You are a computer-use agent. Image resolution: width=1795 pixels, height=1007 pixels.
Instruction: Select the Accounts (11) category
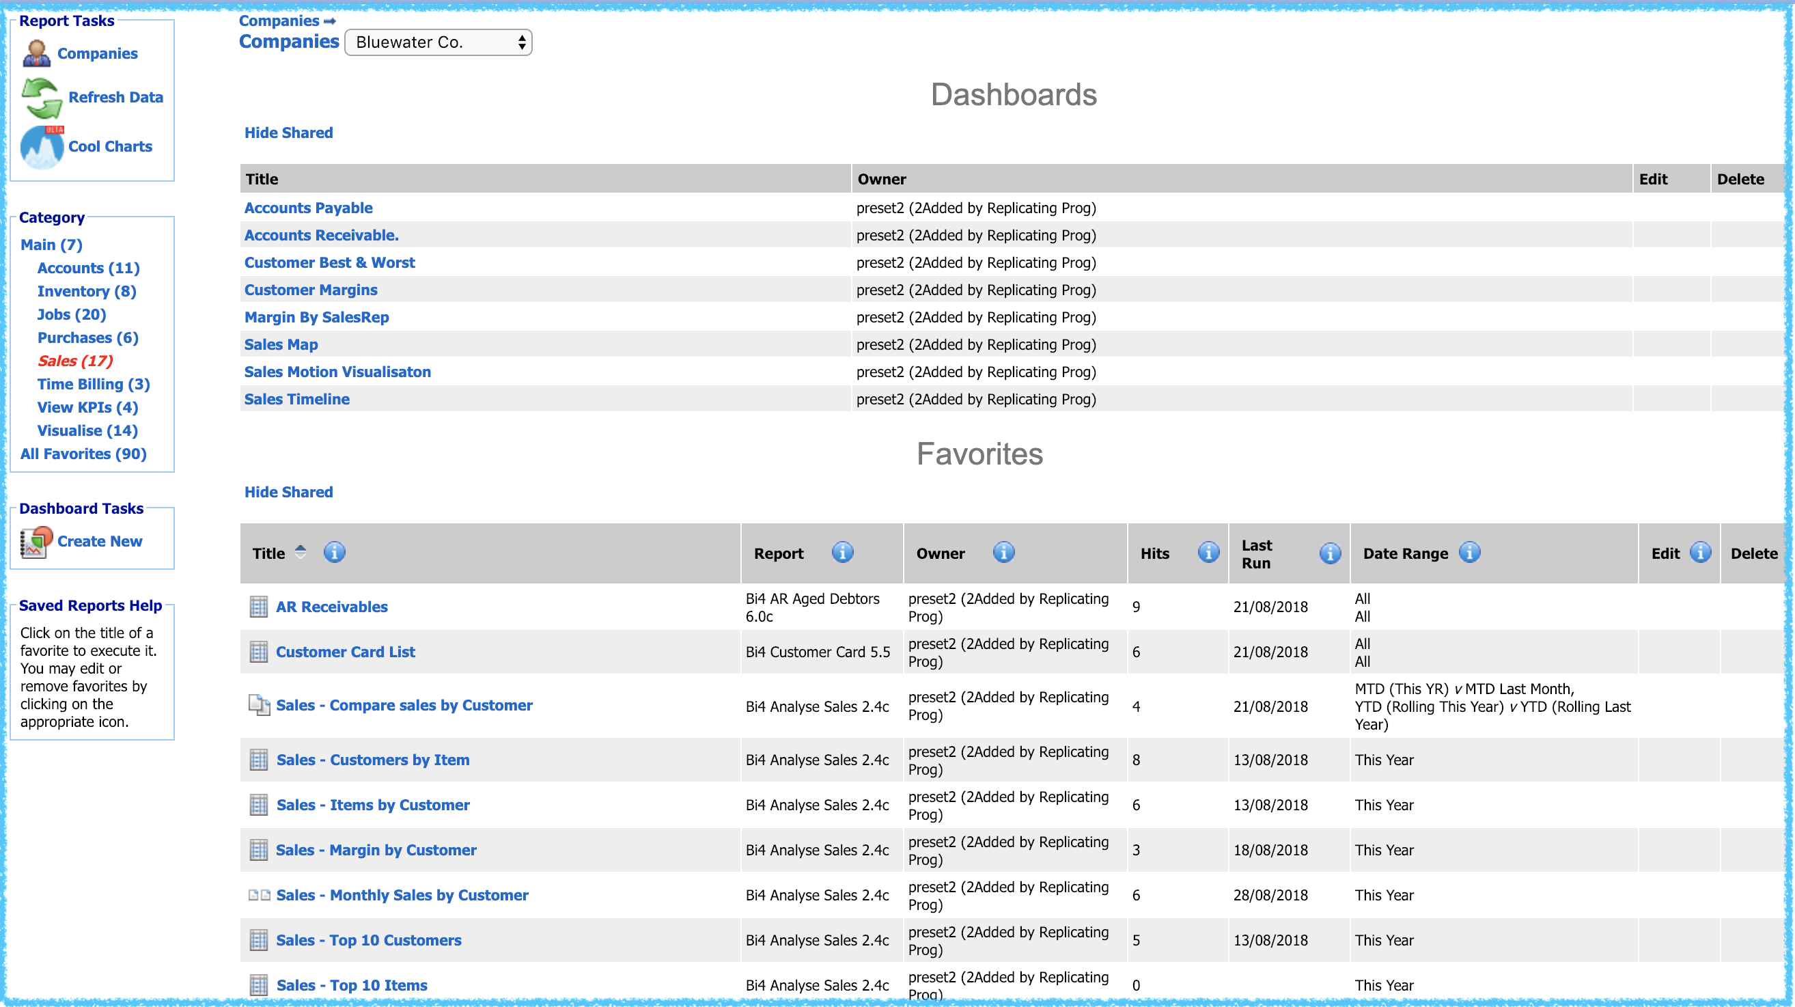89,268
